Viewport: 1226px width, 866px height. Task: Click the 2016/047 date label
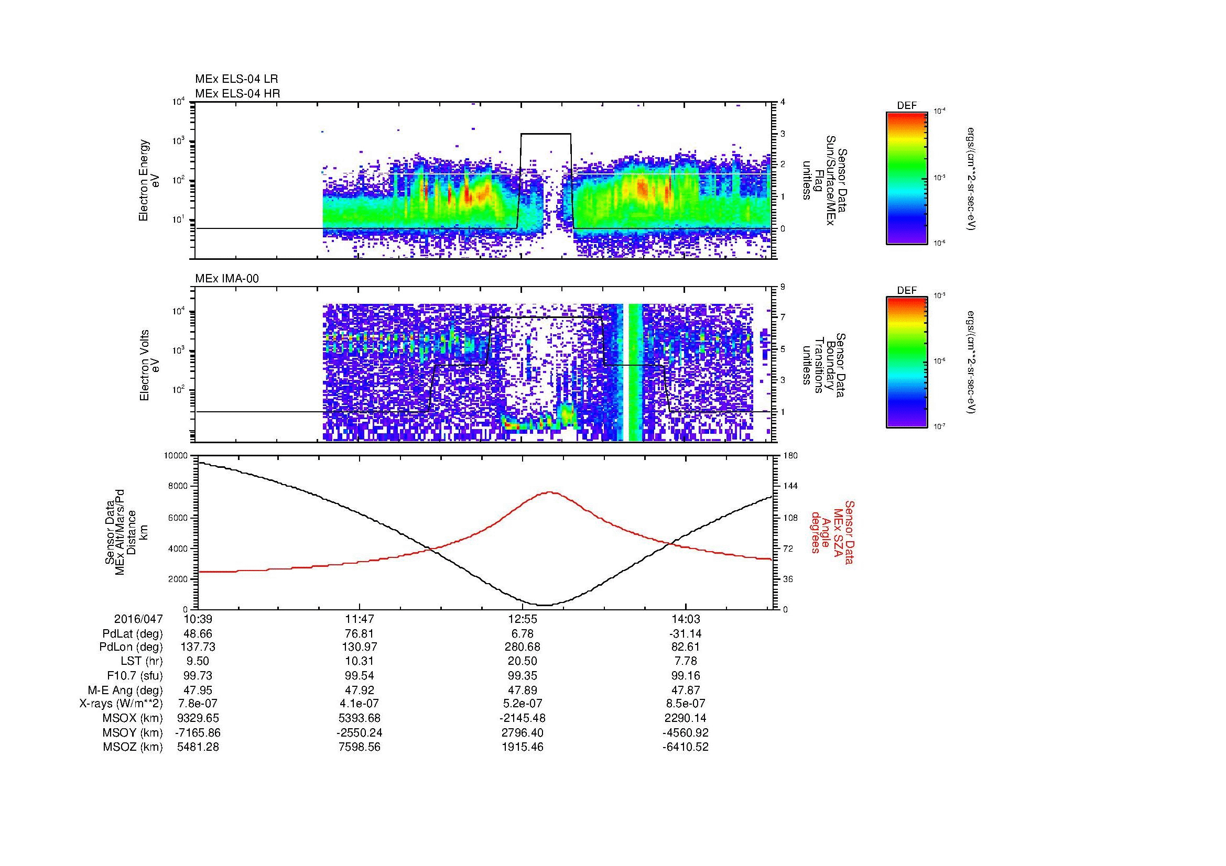coord(138,619)
